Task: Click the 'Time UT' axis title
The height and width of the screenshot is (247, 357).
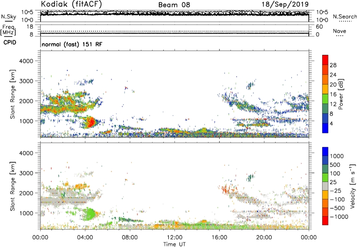Action: (174, 244)
